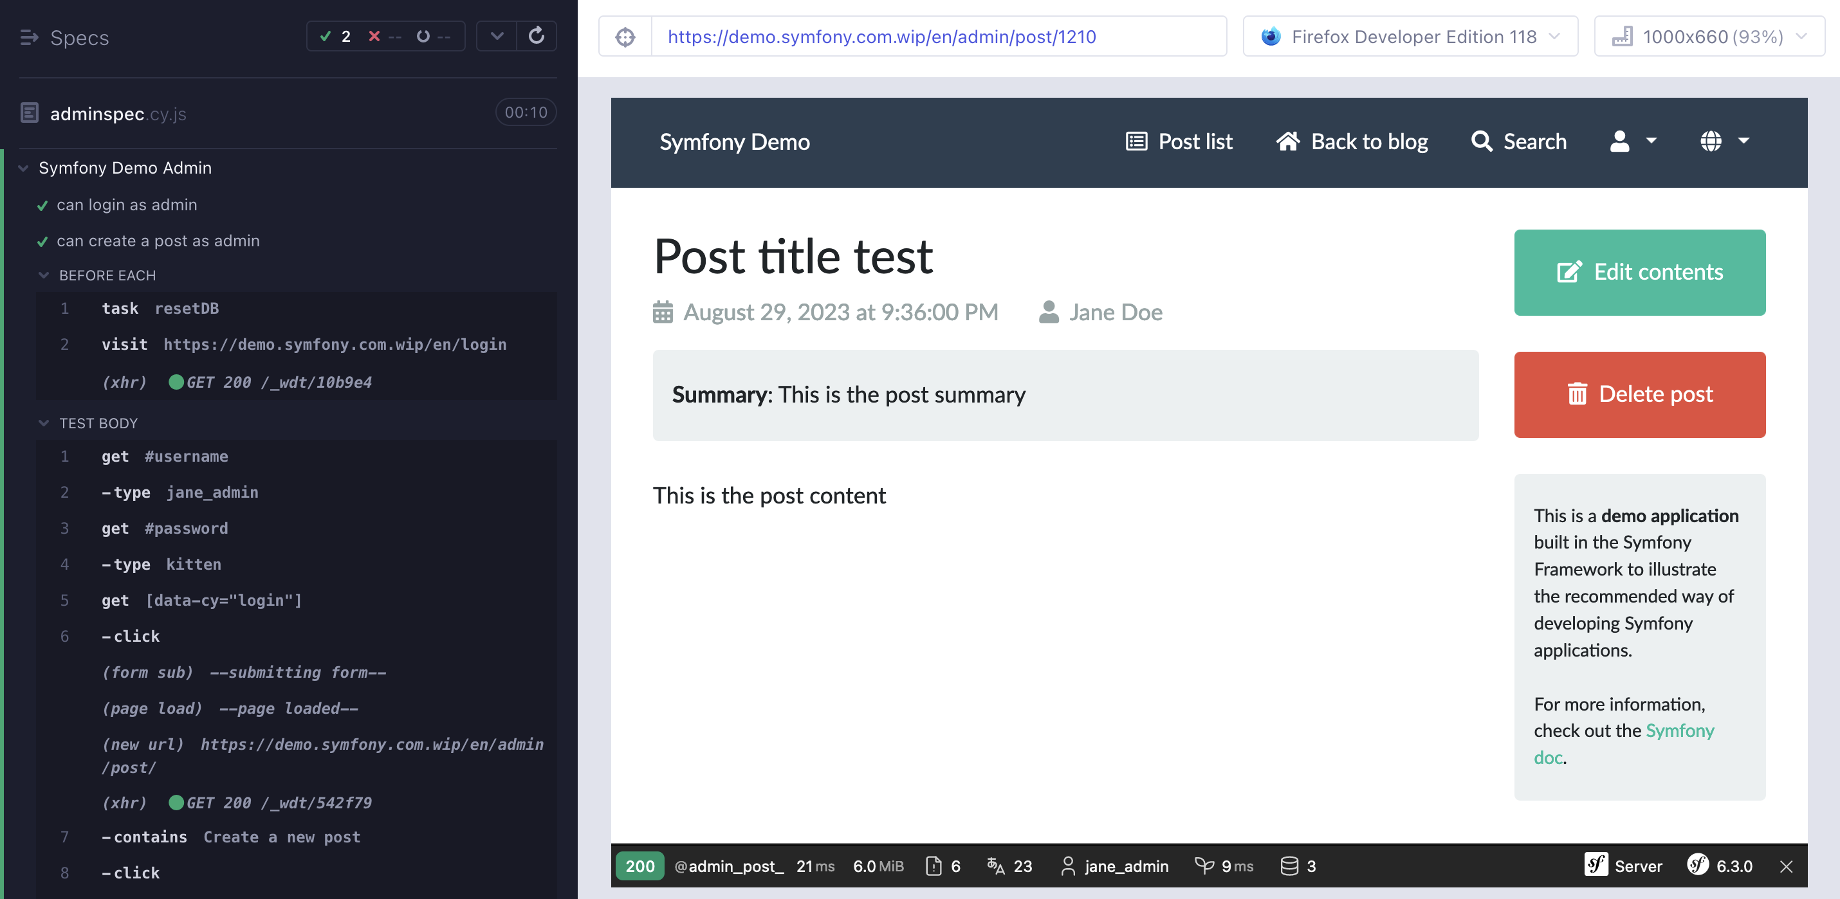The image size is (1840, 899).
Task: Open Search from the Symfony Demo navbar
Action: point(1519,141)
